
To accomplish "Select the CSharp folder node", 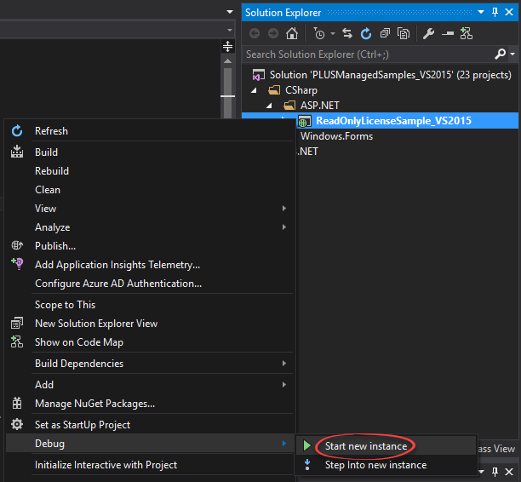I will (301, 90).
